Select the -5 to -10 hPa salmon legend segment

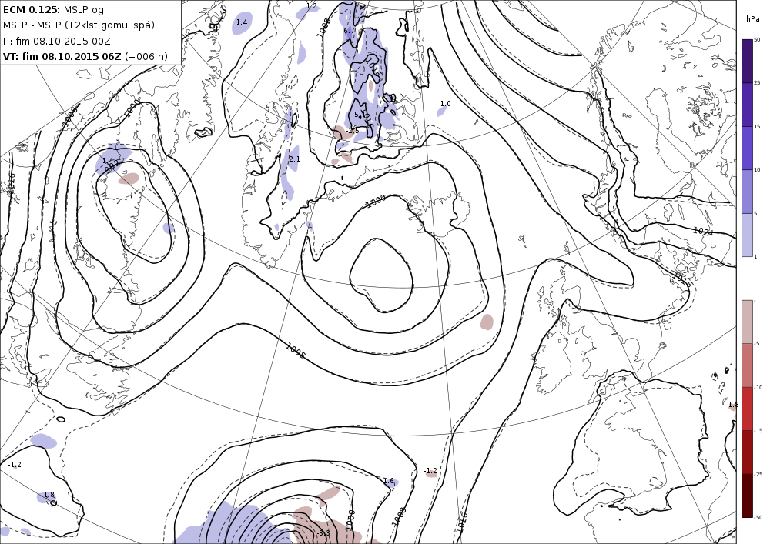pos(747,365)
